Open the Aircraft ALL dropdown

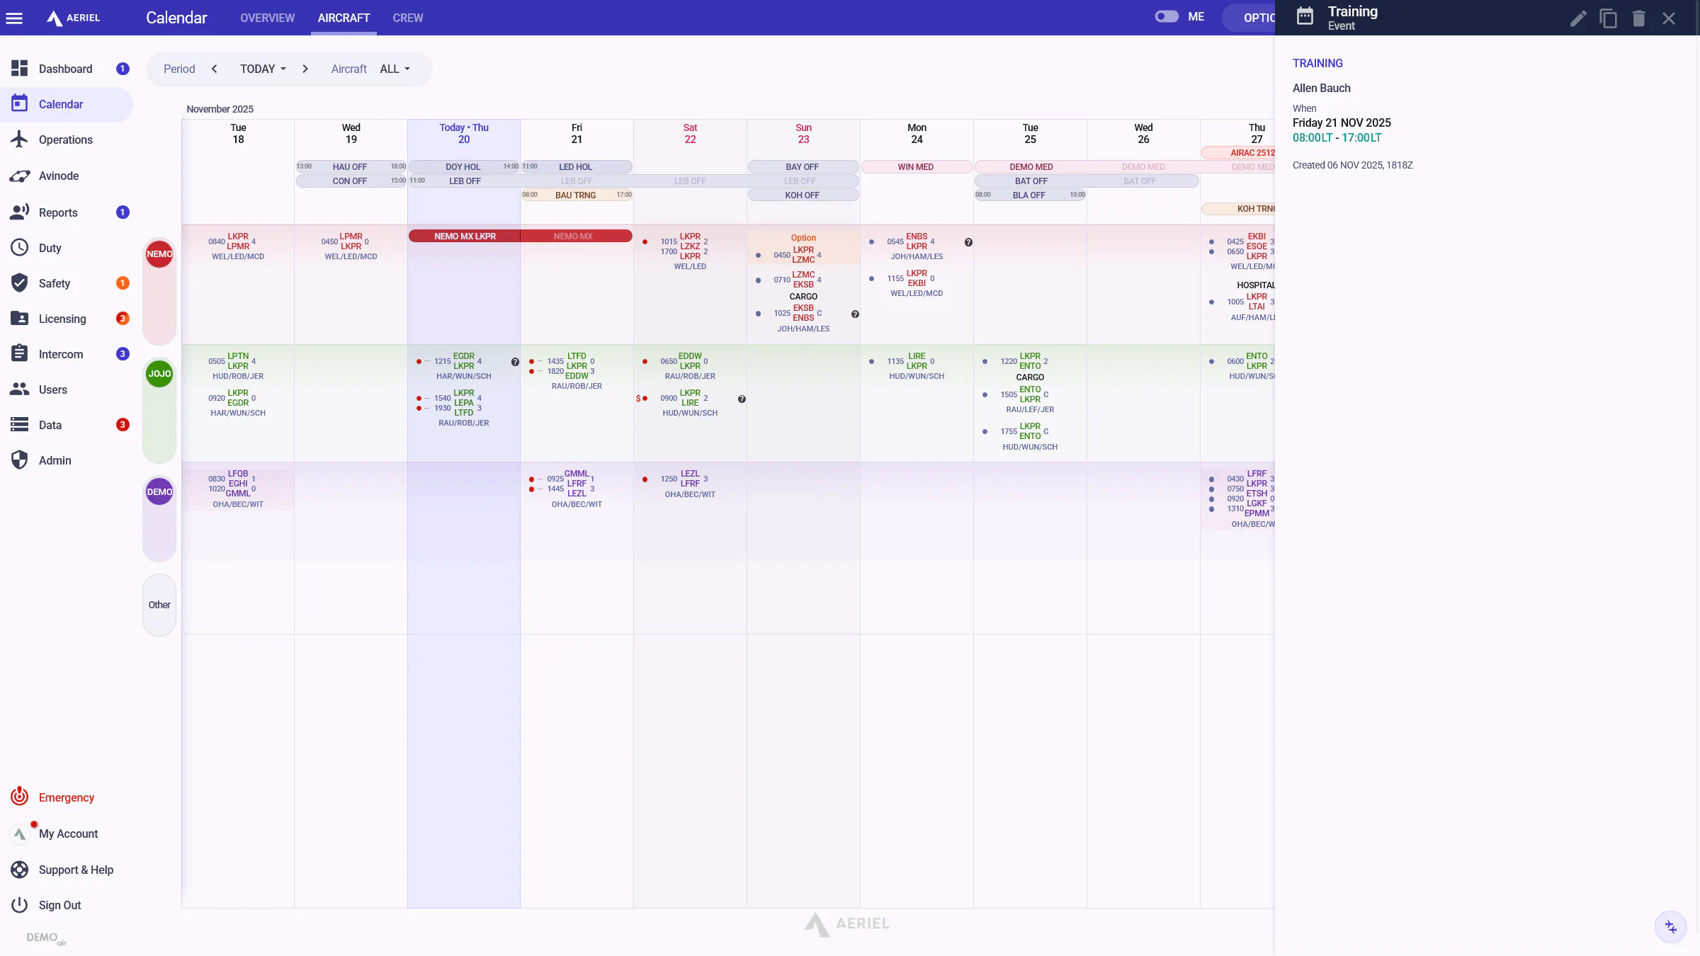pos(395,69)
